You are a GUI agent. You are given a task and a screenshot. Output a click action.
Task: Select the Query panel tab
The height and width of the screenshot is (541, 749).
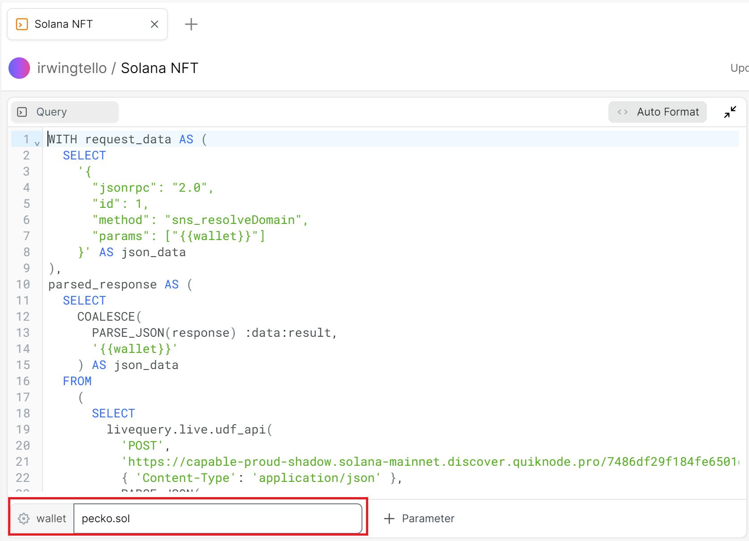[x=65, y=112]
